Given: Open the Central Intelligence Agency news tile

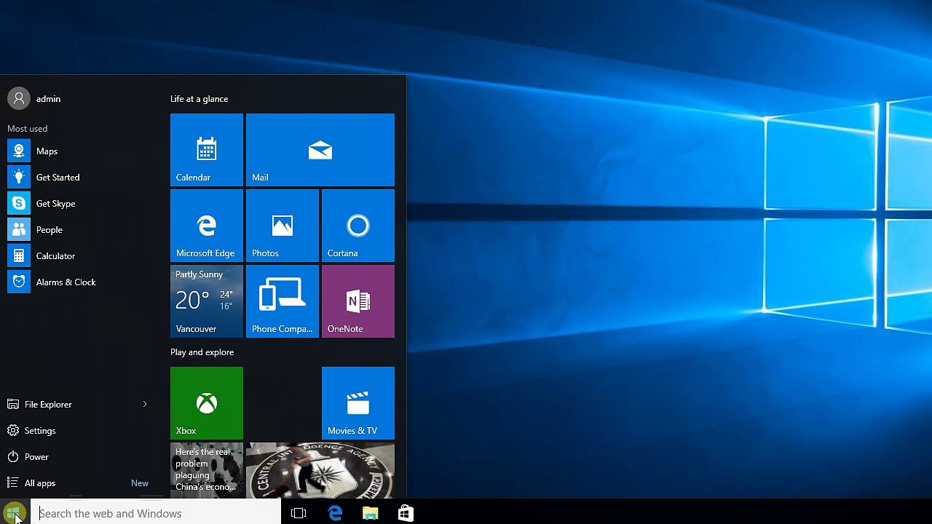Looking at the screenshot, I should point(320,471).
